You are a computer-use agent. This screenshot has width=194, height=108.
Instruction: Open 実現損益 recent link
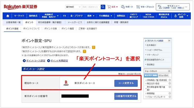(x=151, y=94)
